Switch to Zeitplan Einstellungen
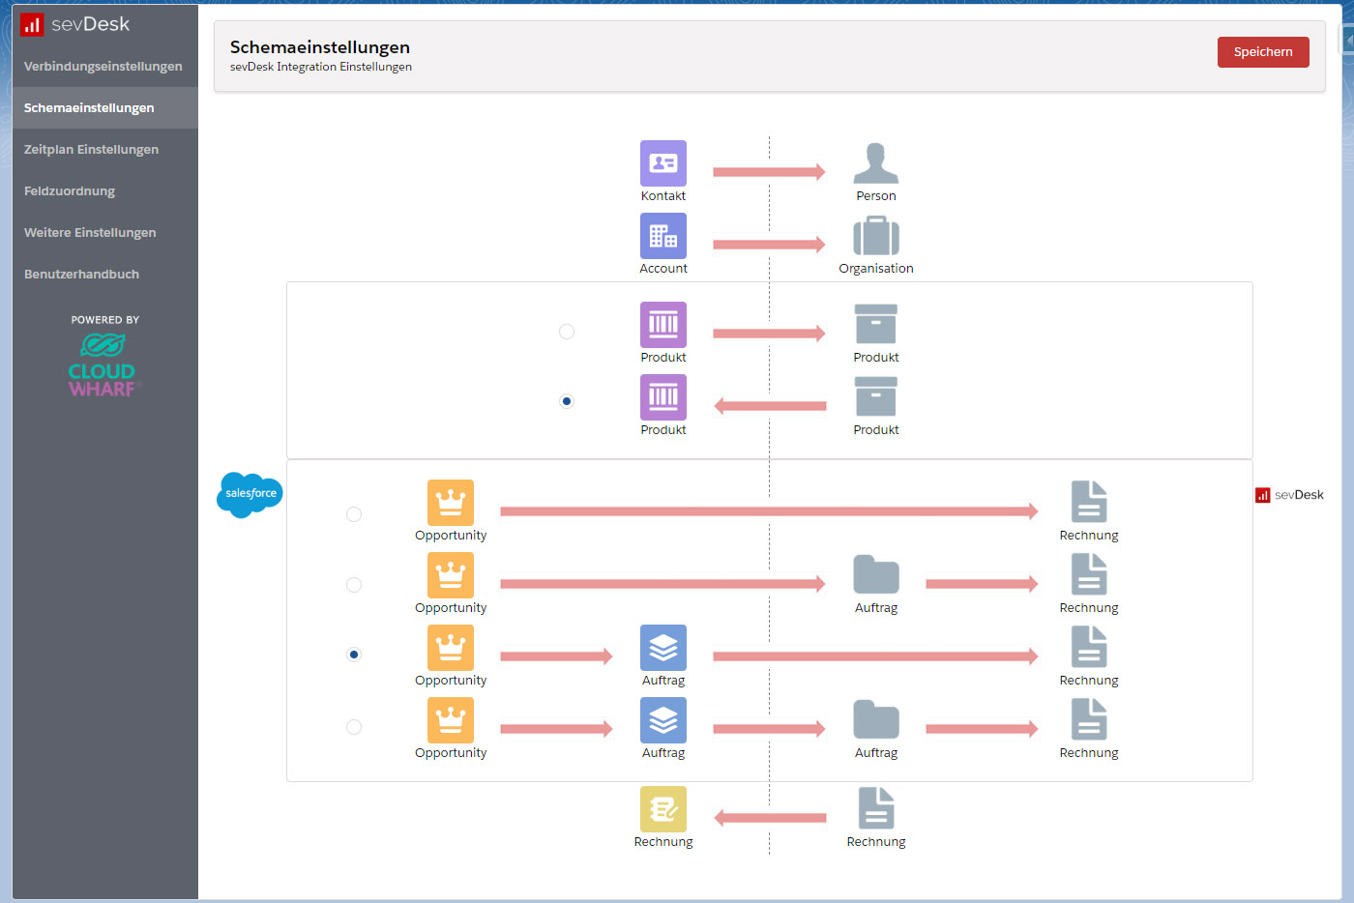This screenshot has height=903, width=1354. (91, 149)
